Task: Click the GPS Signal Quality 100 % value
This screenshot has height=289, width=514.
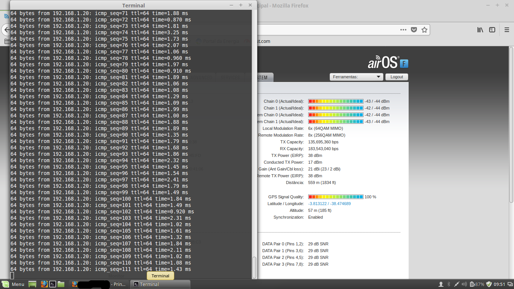Action: (370, 197)
